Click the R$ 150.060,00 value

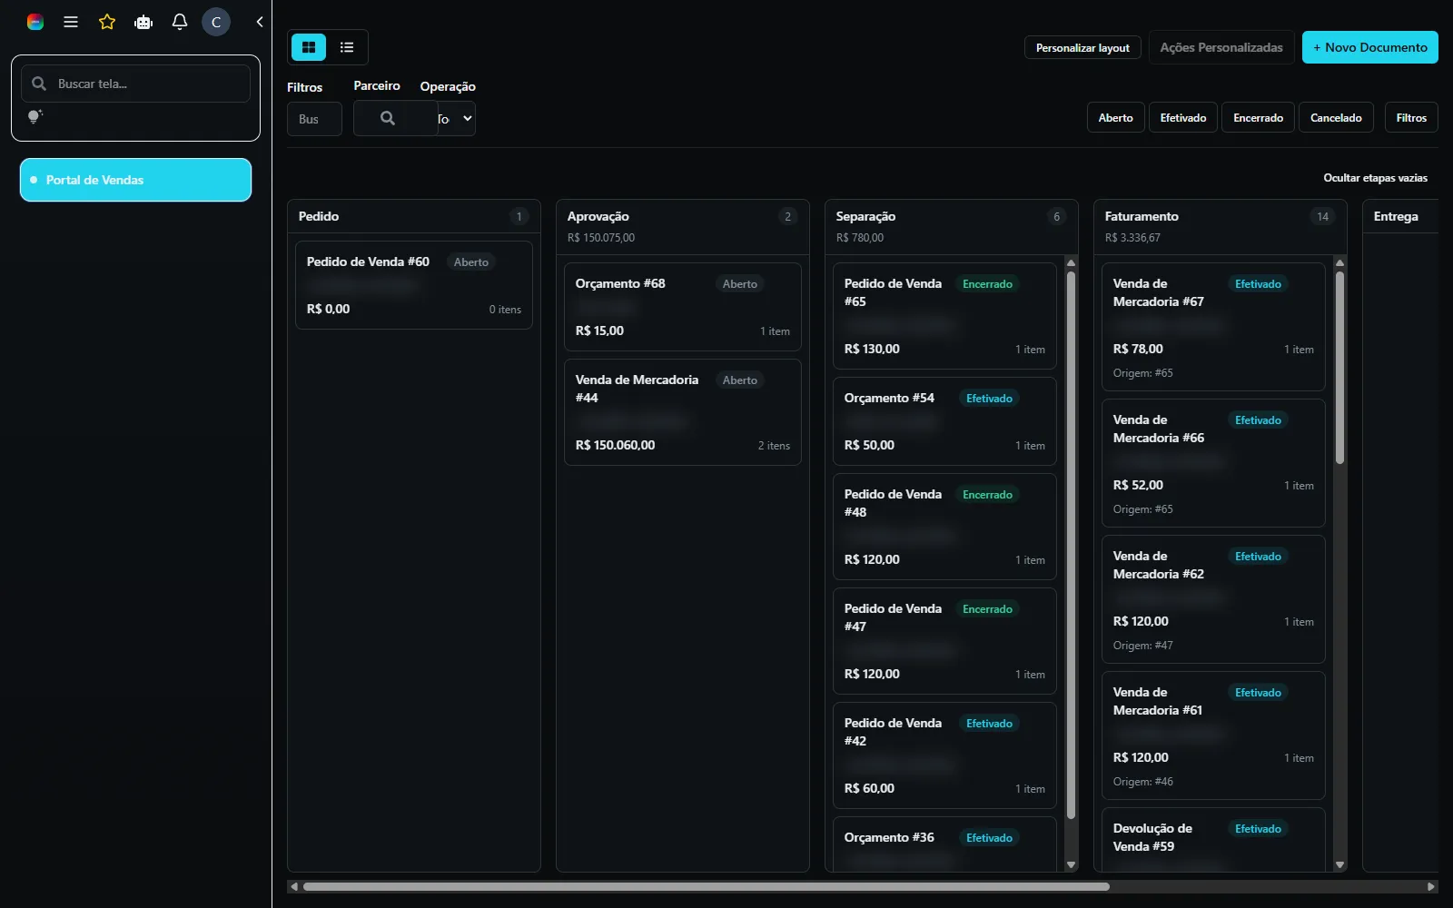(615, 445)
